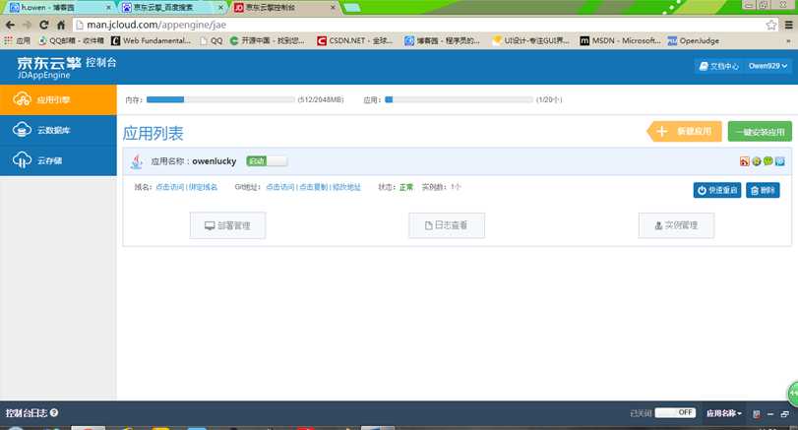
Task: Open the UI设计 bookmark
Action: (x=530, y=40)
